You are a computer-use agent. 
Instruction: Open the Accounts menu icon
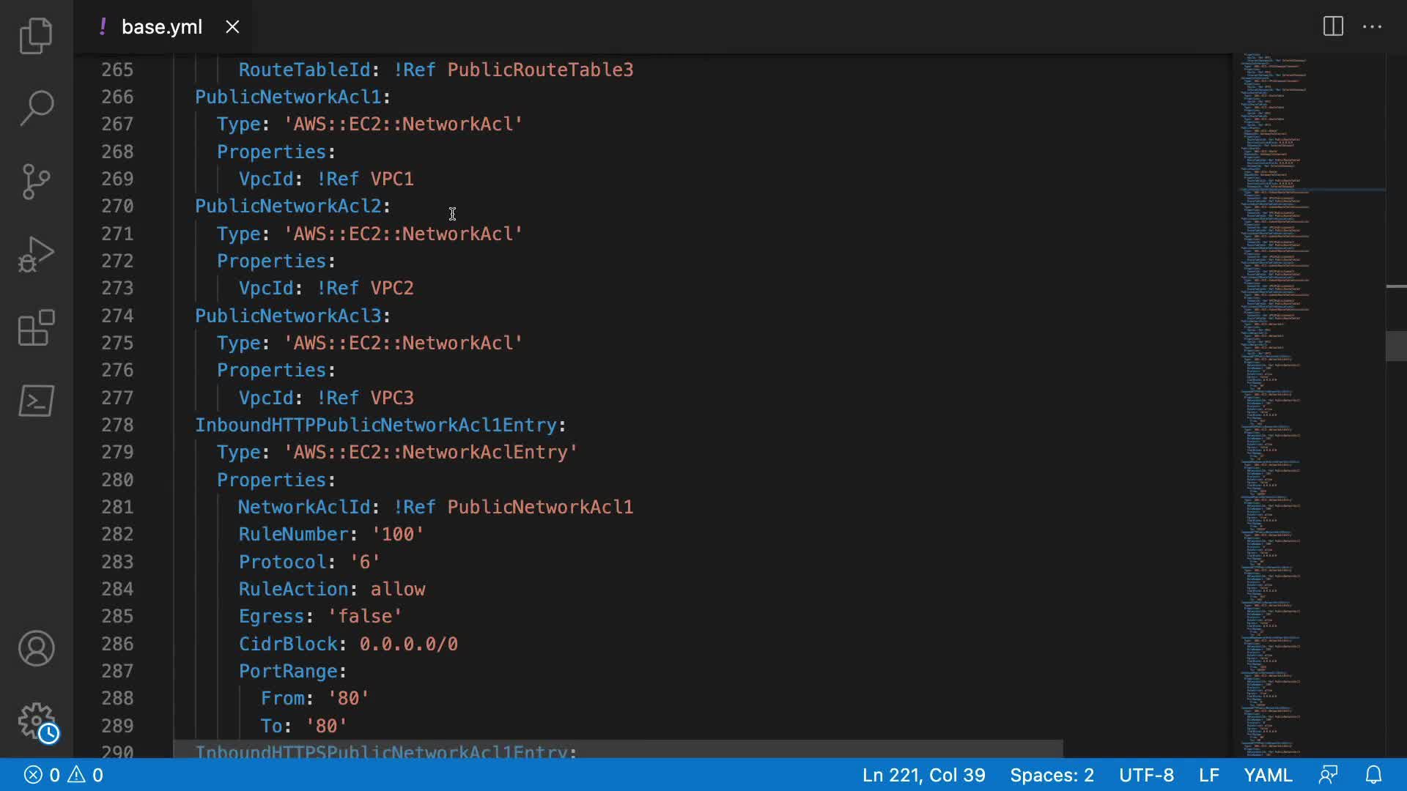point(36,648)
